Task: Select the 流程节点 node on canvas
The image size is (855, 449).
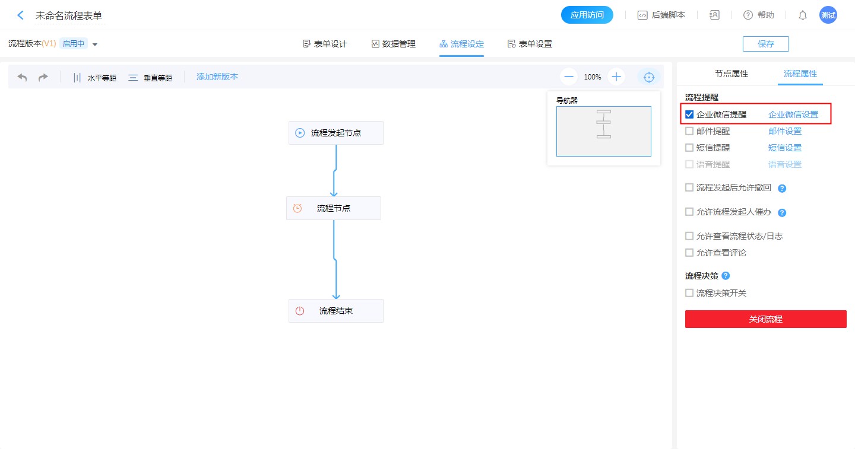Action: pos(334,208)
